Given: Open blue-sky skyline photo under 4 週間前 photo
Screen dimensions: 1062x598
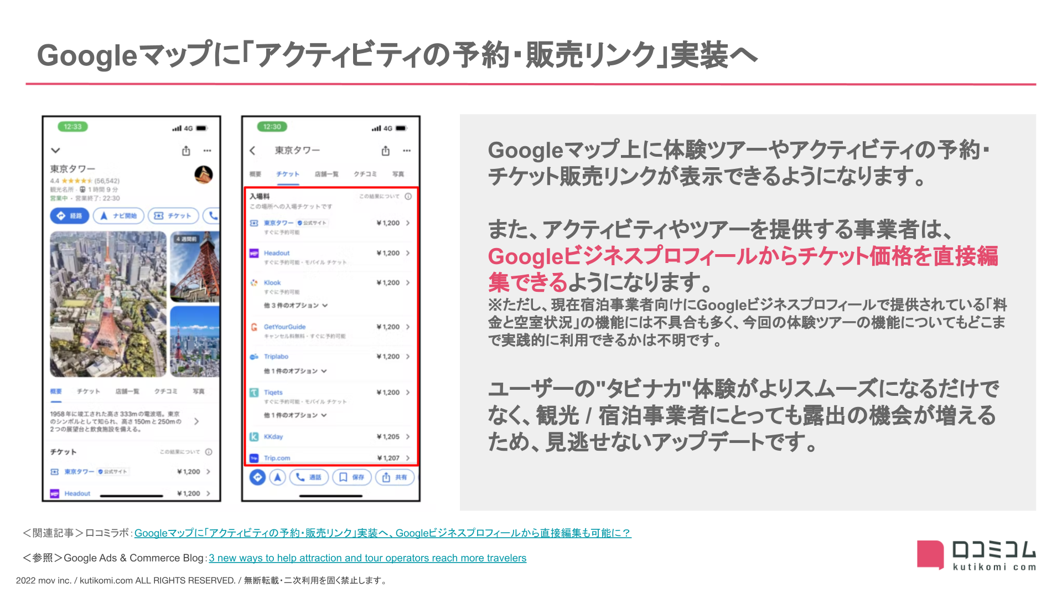Looking at the screenshot, I should pyautogui.click(x=195, y=342).
